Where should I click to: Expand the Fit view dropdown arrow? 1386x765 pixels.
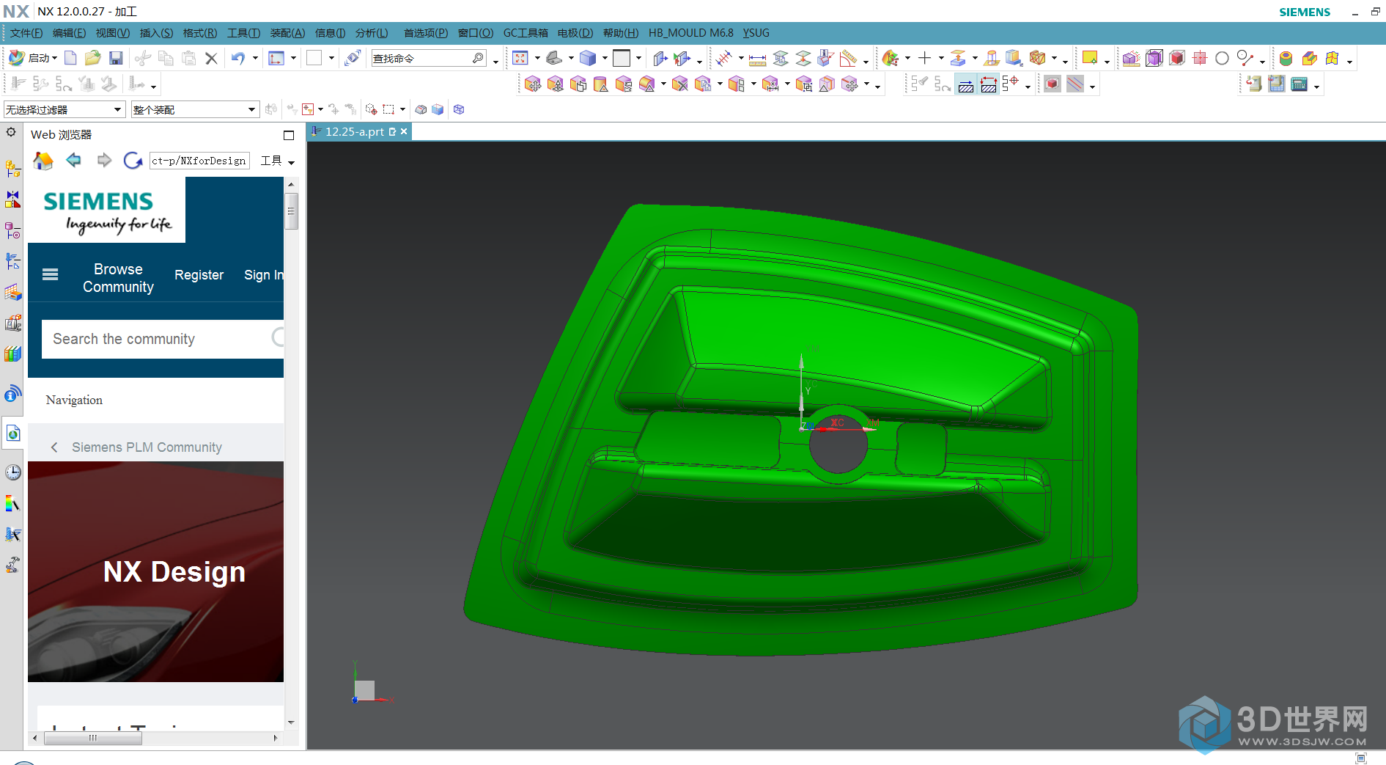[x=537, y=58]
